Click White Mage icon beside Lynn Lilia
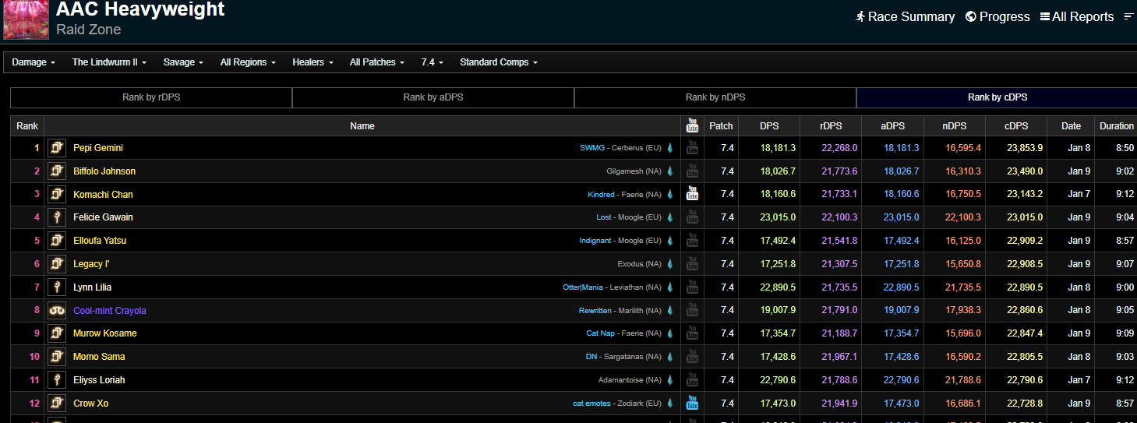Screen dimensions: 1137x423 click(57, 287)
